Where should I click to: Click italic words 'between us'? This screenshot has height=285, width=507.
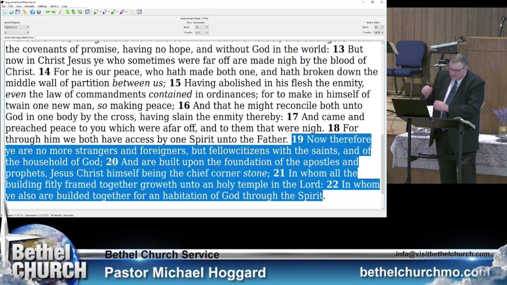137,83
